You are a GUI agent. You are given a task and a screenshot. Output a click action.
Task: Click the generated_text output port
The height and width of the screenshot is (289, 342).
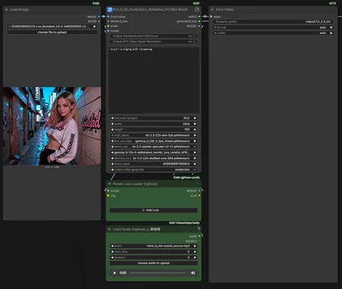[199, 21]
